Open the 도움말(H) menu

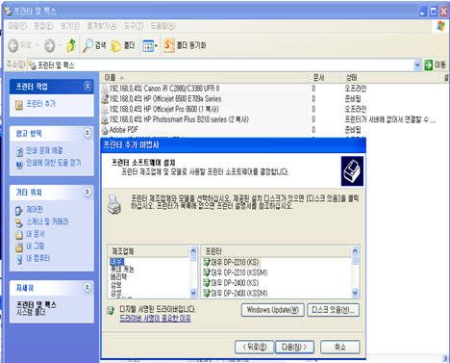[x=162, y=26]
